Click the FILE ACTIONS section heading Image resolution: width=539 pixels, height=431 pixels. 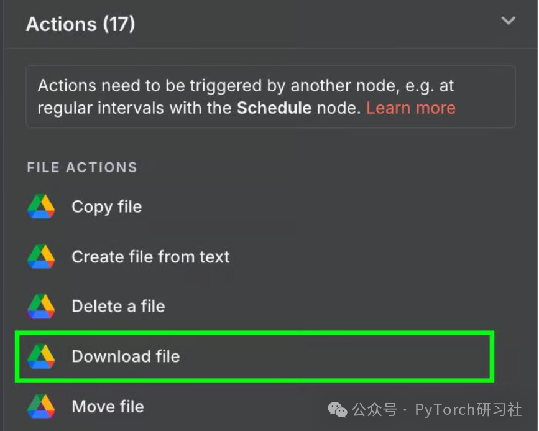82,167
